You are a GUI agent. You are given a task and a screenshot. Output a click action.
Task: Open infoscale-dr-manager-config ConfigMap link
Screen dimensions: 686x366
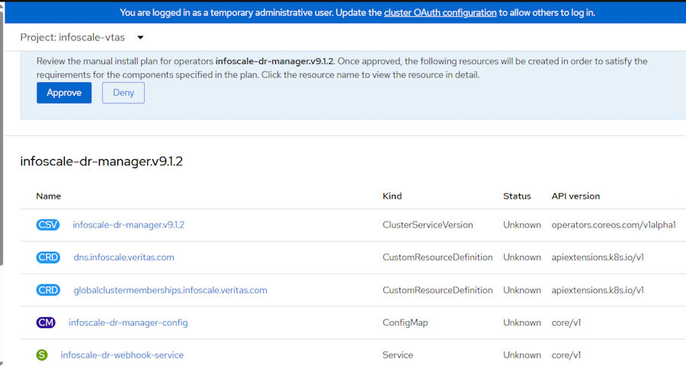tap(128, 323)
